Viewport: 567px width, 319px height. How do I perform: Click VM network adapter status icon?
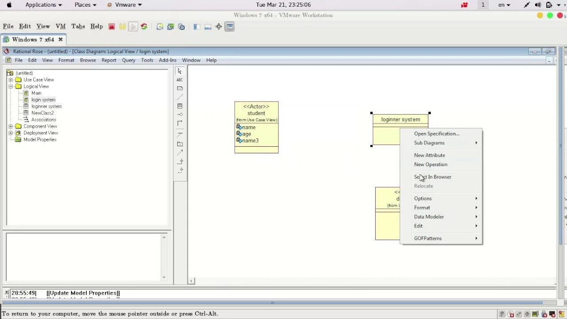point(519,314)
